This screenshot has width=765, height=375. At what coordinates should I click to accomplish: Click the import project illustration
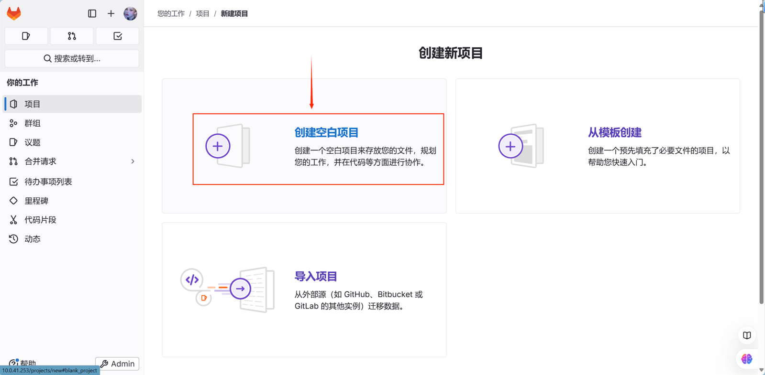click(x=228, y=289)
